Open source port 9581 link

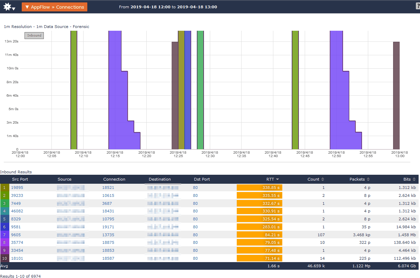16,227
